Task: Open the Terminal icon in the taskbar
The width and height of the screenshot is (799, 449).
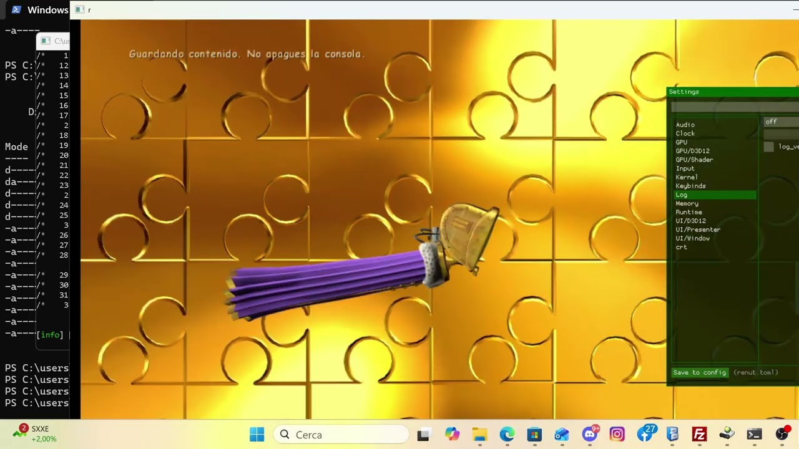Action: coord(754,435)
